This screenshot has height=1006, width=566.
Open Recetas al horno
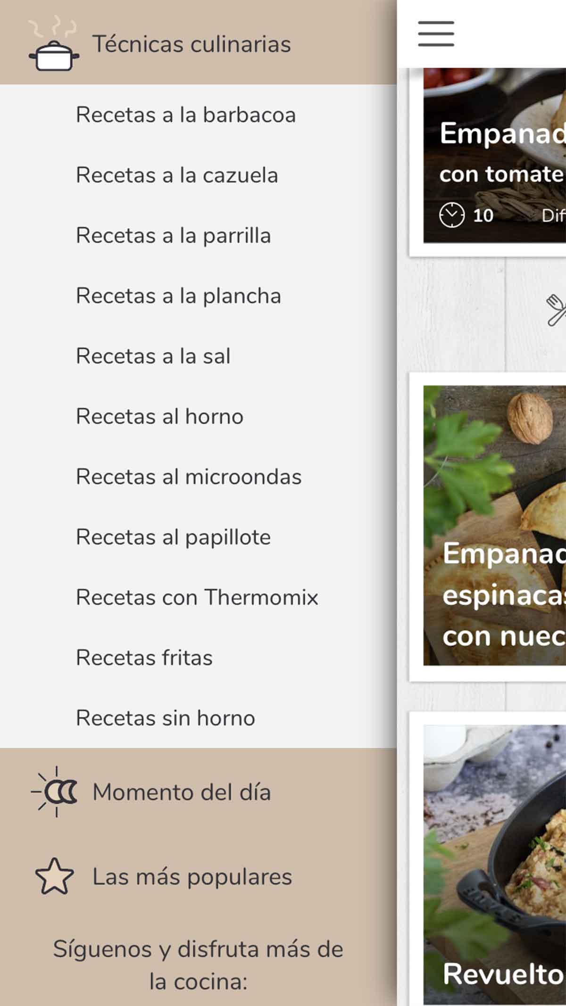click(160, 417)
